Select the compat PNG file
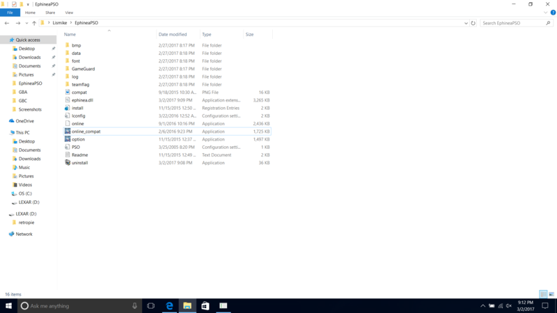The image size is (557, 313). 79,93
